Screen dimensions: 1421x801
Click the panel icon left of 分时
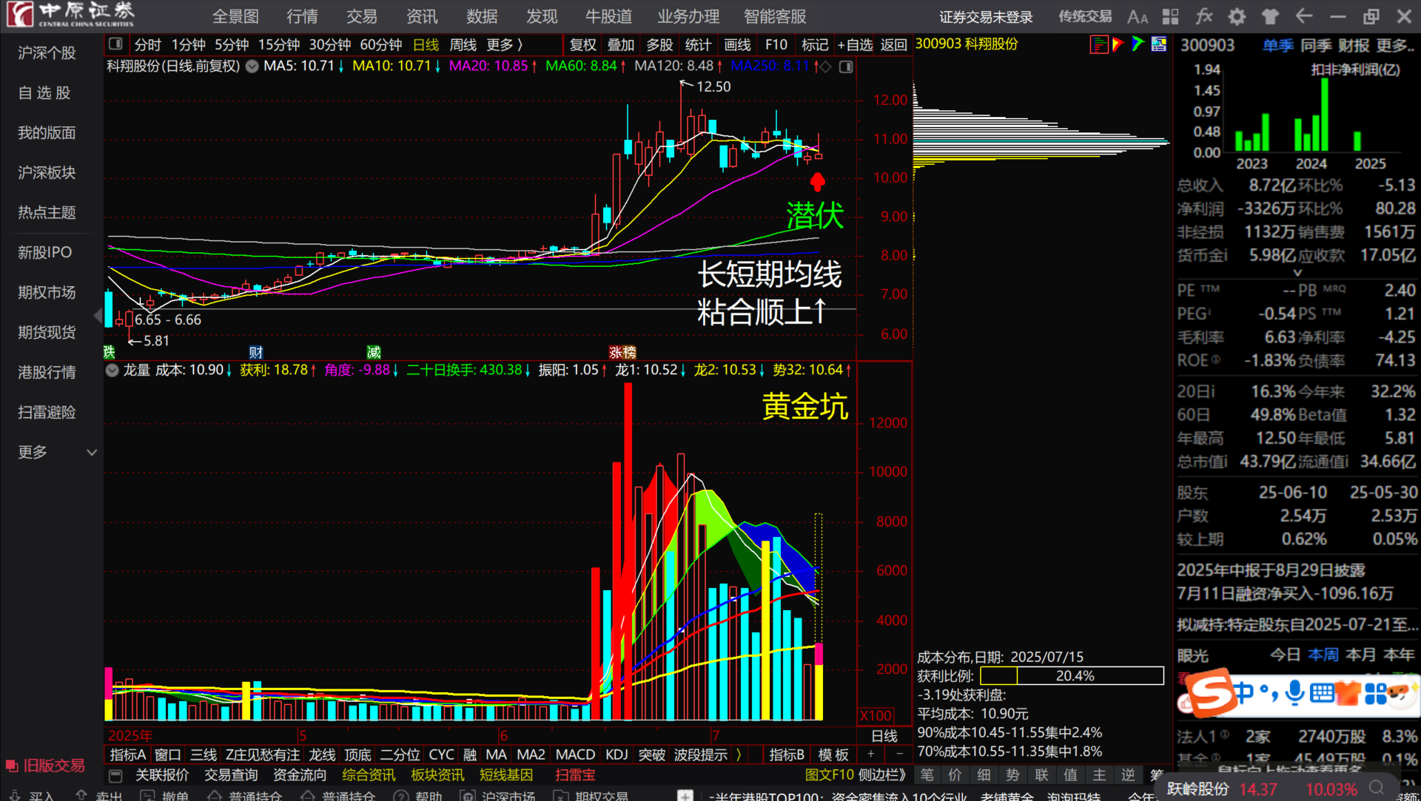point(115,44)
